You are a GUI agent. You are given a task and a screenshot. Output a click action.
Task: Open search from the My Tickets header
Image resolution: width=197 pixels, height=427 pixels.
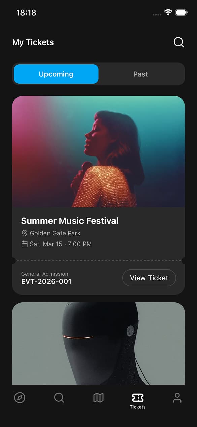coord(178,42)
